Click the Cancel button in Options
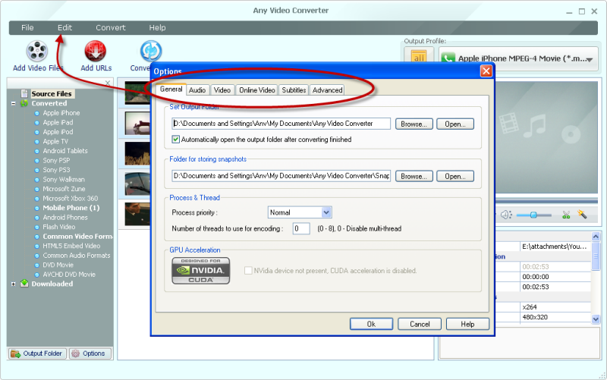 (420, 324)
